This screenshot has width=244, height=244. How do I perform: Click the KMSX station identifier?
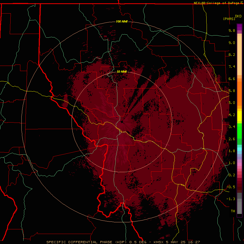coord(159,242)
